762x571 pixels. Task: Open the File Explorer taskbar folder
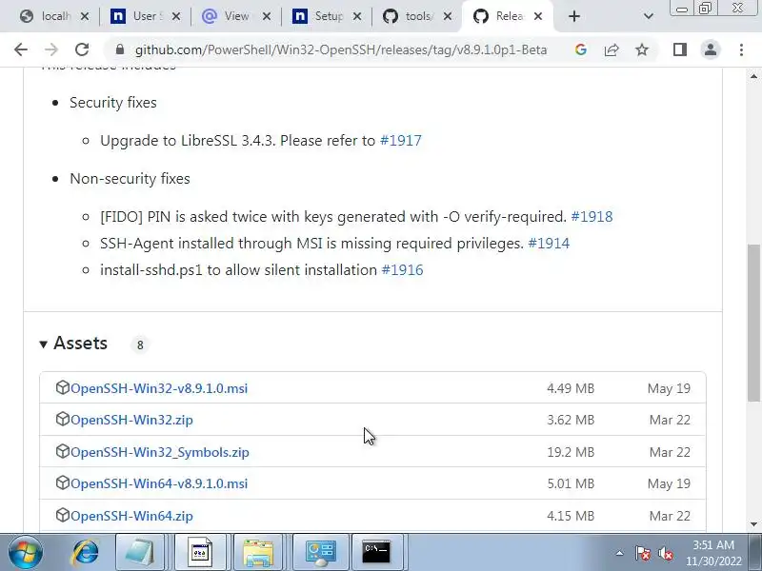[258, 552]
